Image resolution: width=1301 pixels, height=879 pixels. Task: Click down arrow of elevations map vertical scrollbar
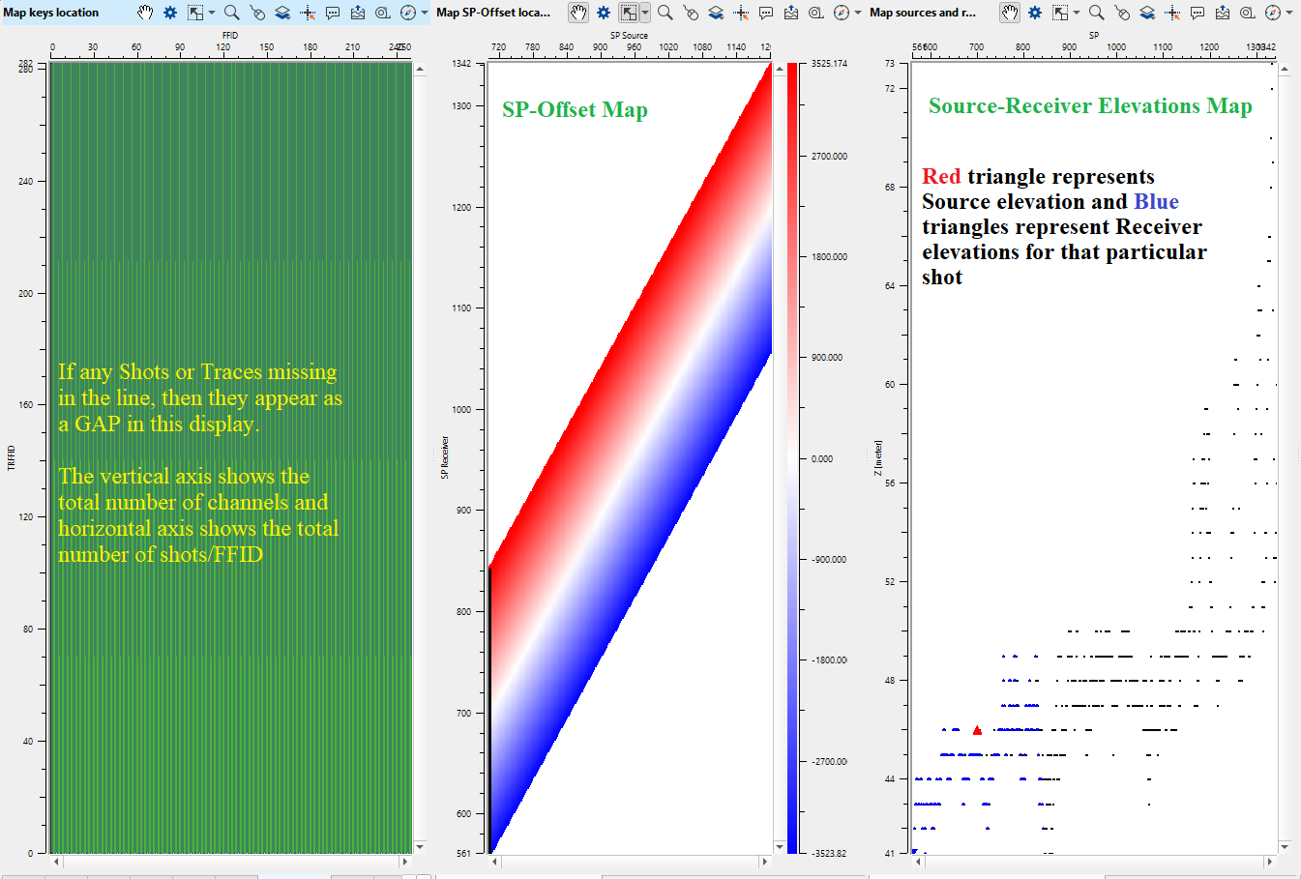(1285, 847)
